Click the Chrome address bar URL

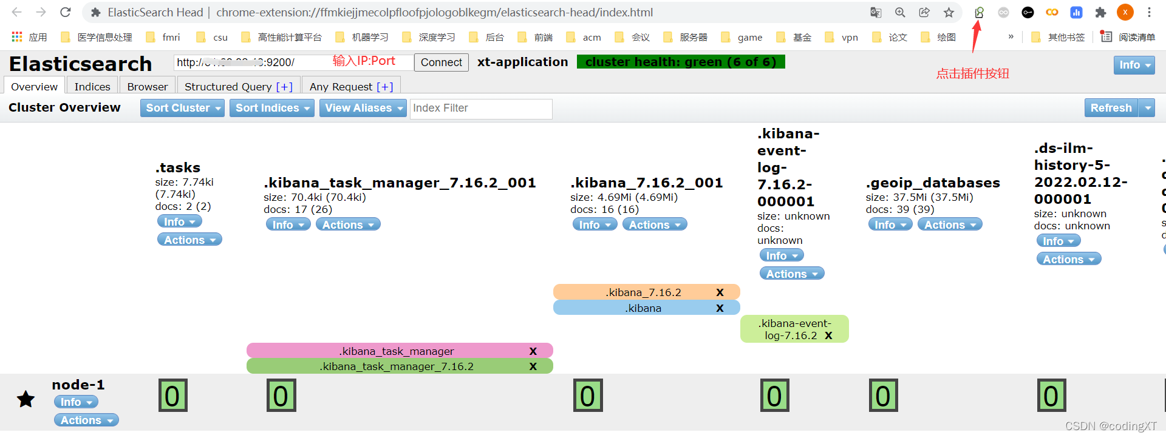coord(435,12)
